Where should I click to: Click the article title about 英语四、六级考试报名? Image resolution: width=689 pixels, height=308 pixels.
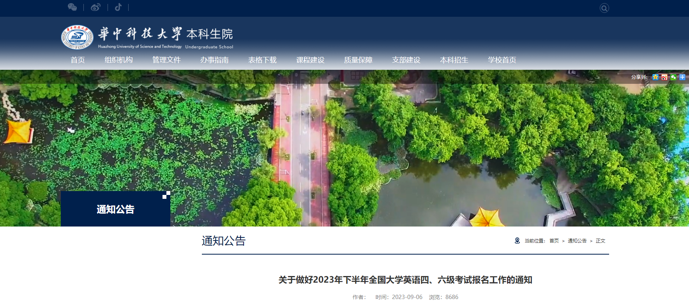click(x=405, y=280)
